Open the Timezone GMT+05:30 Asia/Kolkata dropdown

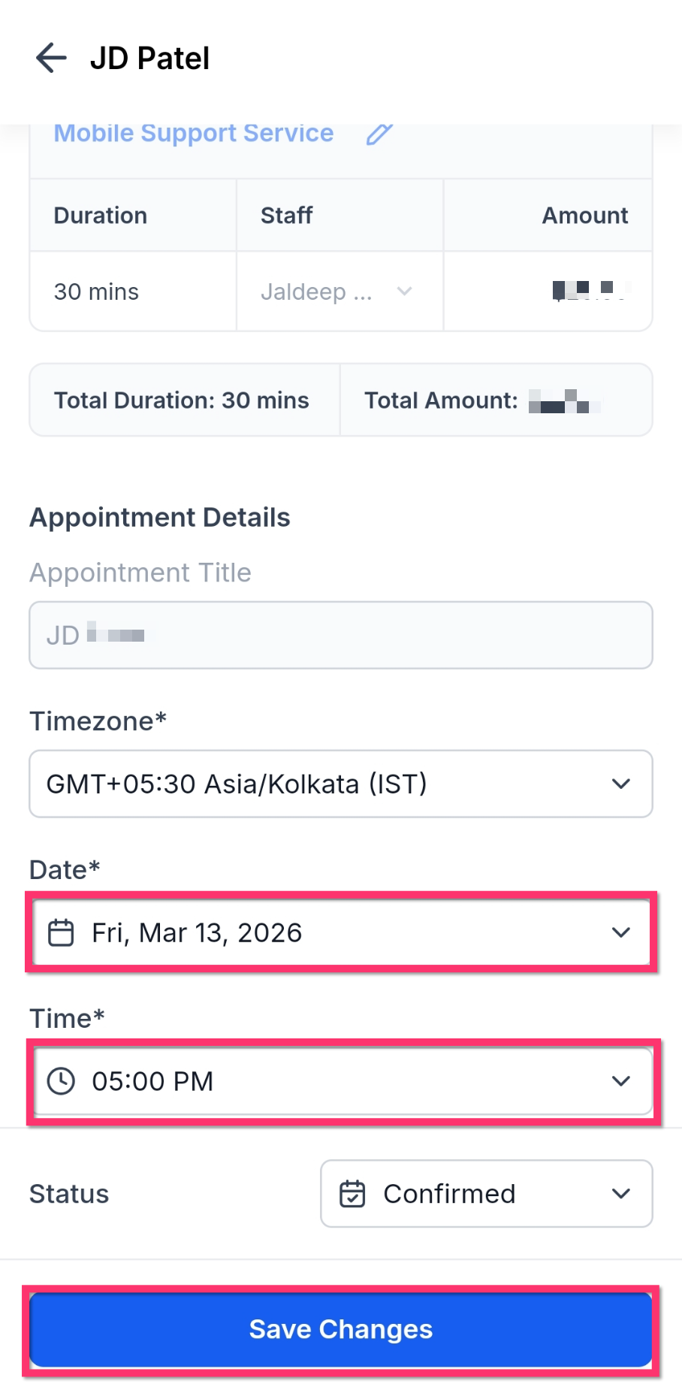341,784
